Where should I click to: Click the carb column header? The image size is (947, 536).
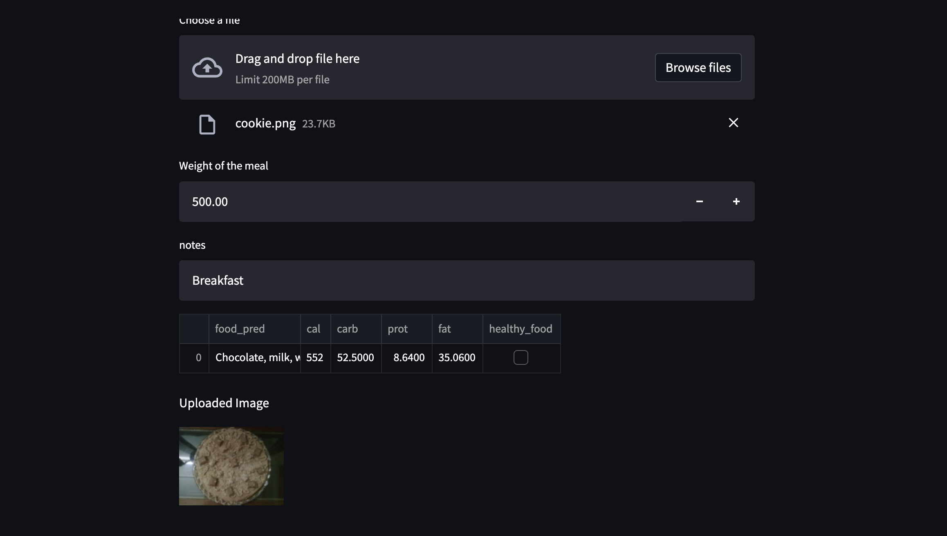pyautogui.click(x=355, y=329)
